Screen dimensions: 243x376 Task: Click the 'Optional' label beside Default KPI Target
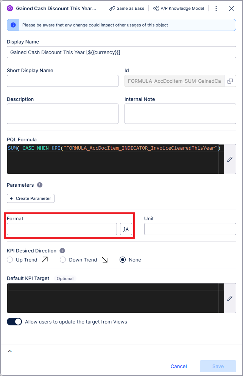pos(65,279)
